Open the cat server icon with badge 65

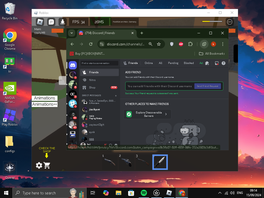(x=73, y=125)
